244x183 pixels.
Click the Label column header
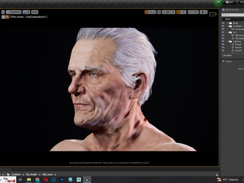pyautogui.click(x=228, y=19)
